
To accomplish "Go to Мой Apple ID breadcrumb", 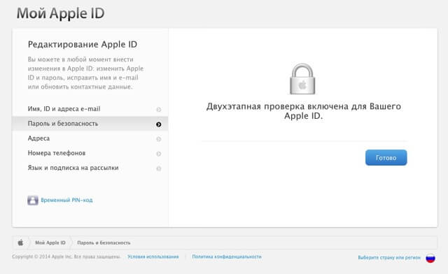I will (x=50, y=243).
